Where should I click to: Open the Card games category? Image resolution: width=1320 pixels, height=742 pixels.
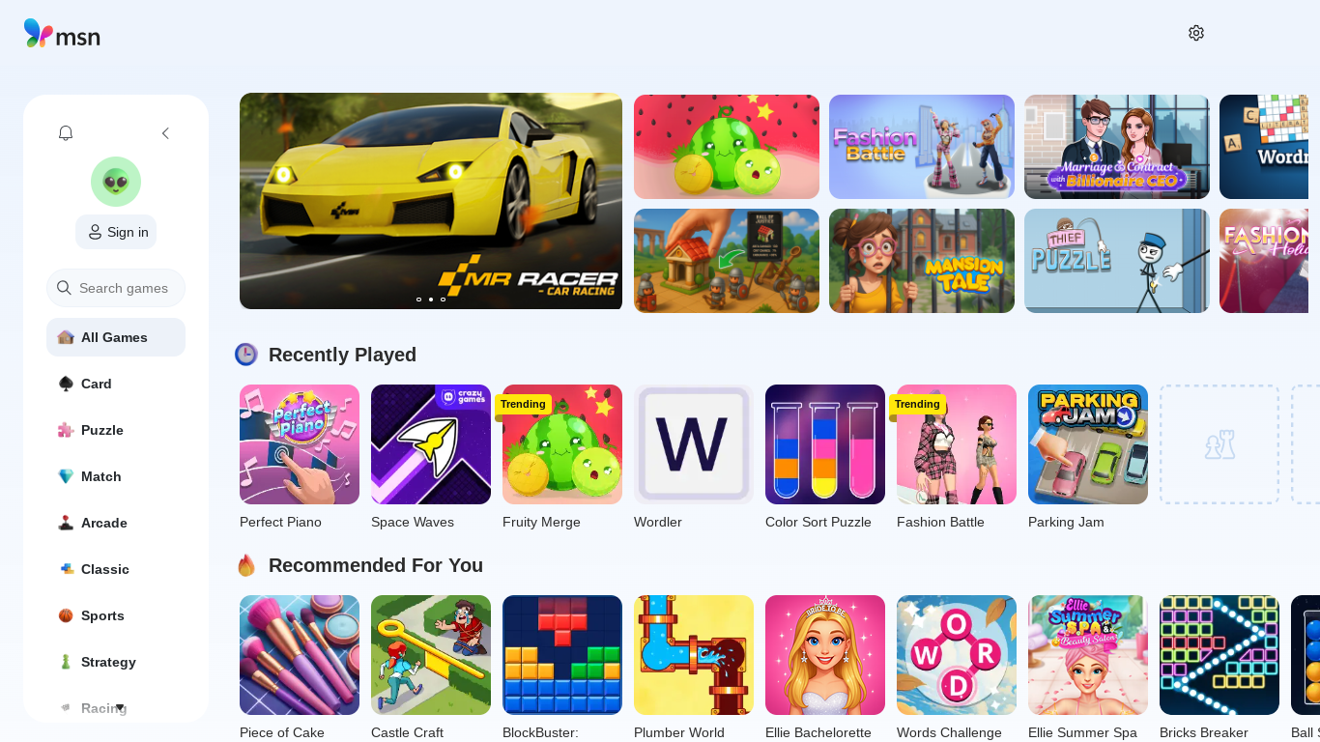[x=116, y=384]
